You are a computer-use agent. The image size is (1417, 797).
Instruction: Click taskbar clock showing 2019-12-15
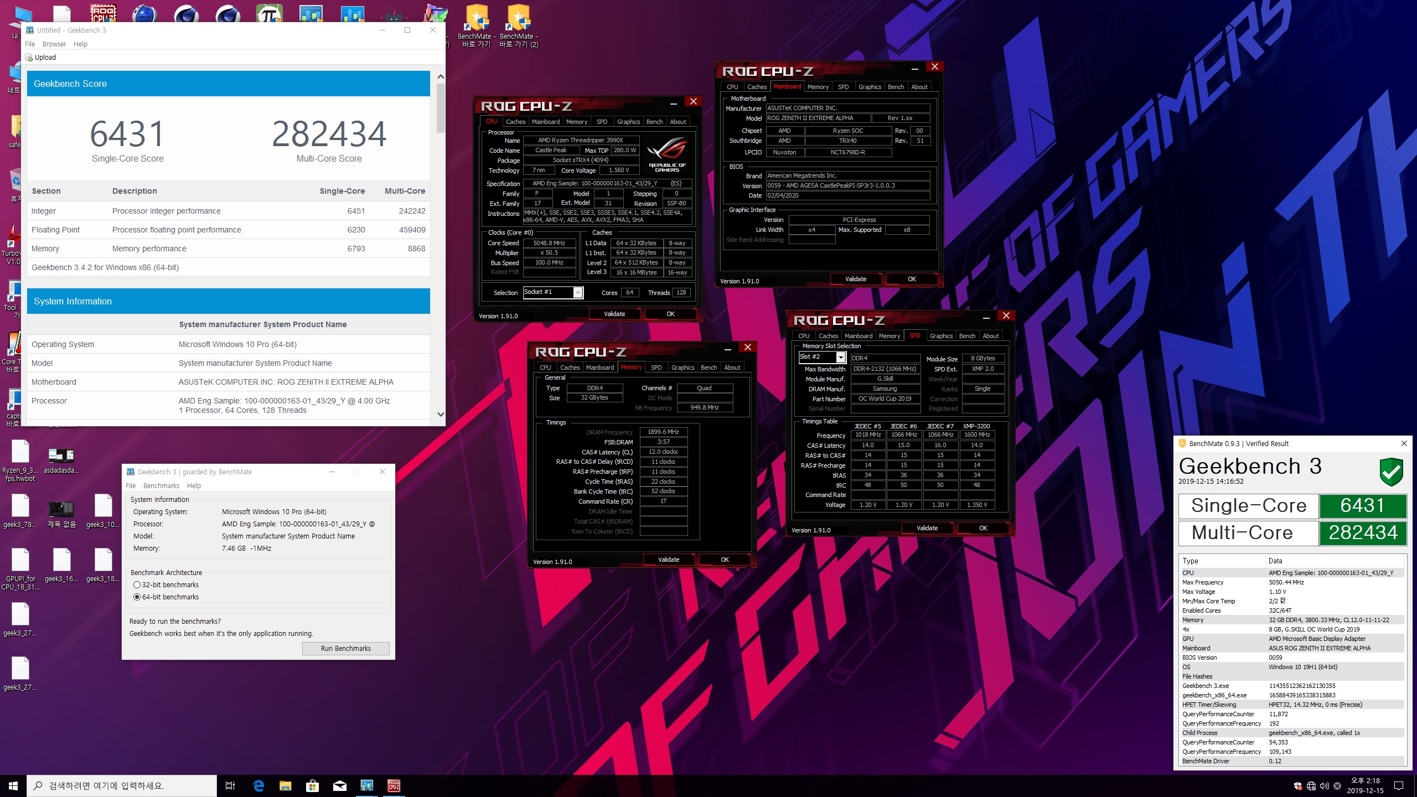tap(1365, 786)
